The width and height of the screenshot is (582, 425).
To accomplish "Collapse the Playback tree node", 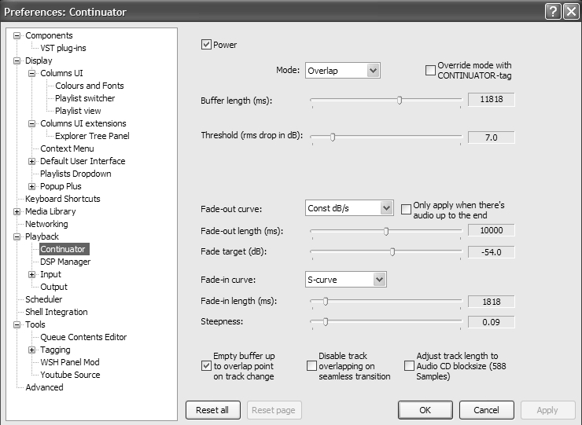I will pyautogui.click(x=17, y=236).
